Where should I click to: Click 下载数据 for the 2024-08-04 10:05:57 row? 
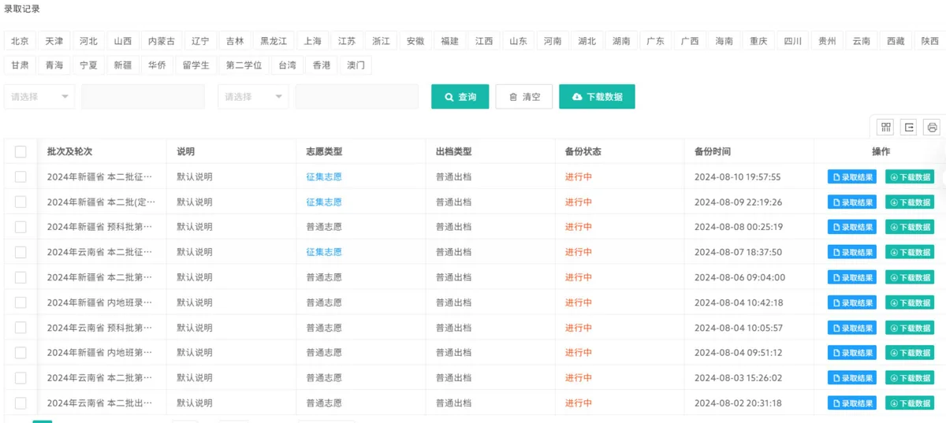click(910, 328)
